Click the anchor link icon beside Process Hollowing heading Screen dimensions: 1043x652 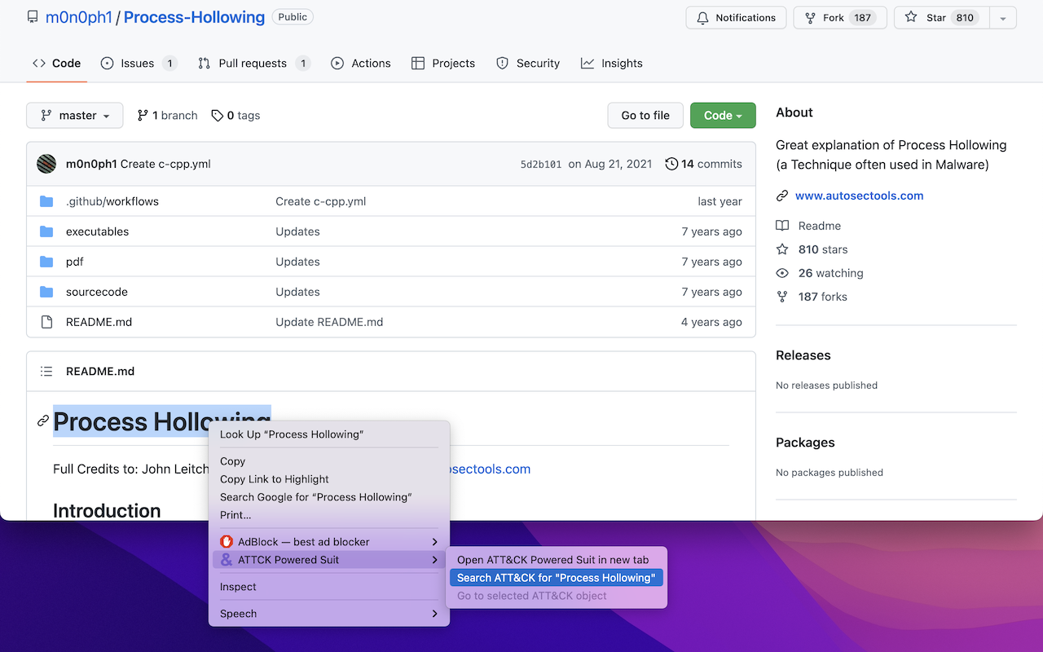[43, 421]
